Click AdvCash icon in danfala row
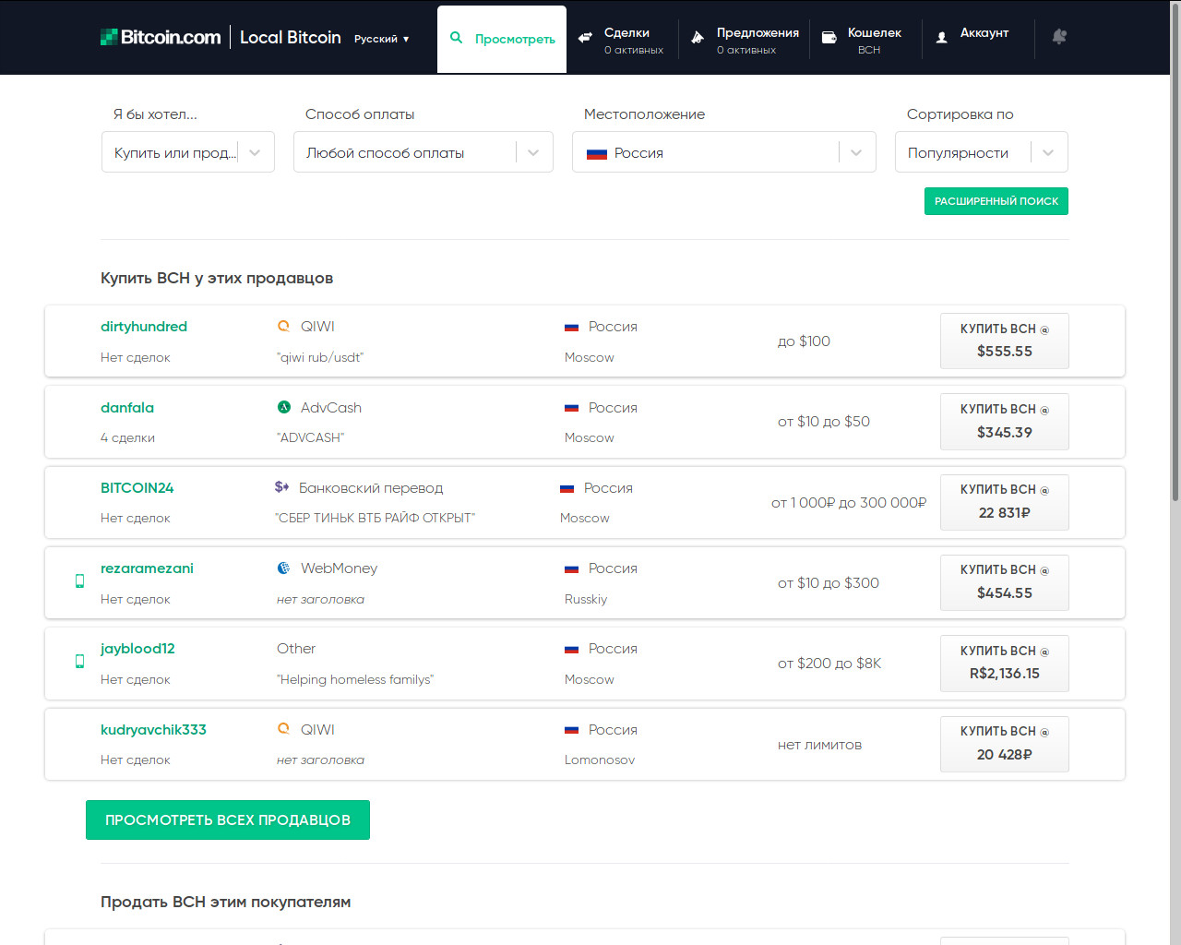 point(284,407)
